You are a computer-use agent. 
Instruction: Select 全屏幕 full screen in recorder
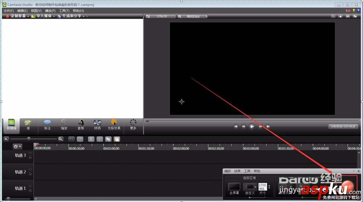click(234, 189)
